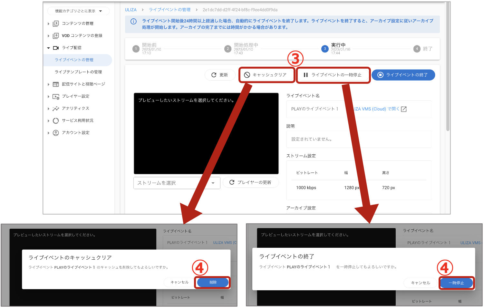Open the 機能カテゴリごとに表示 dropdown
Screen dimensions: 484x308
pos(78,11)
